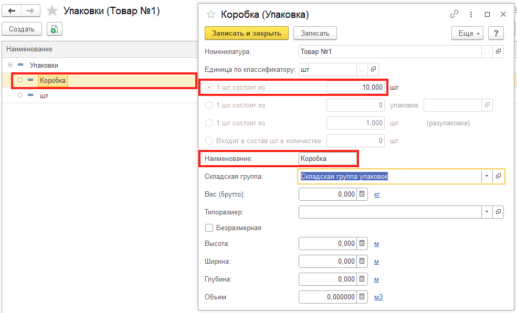The image size is (517, 313).
Task: Click the copy-create icon next to Создать
Action: click(x=55, y=29)
